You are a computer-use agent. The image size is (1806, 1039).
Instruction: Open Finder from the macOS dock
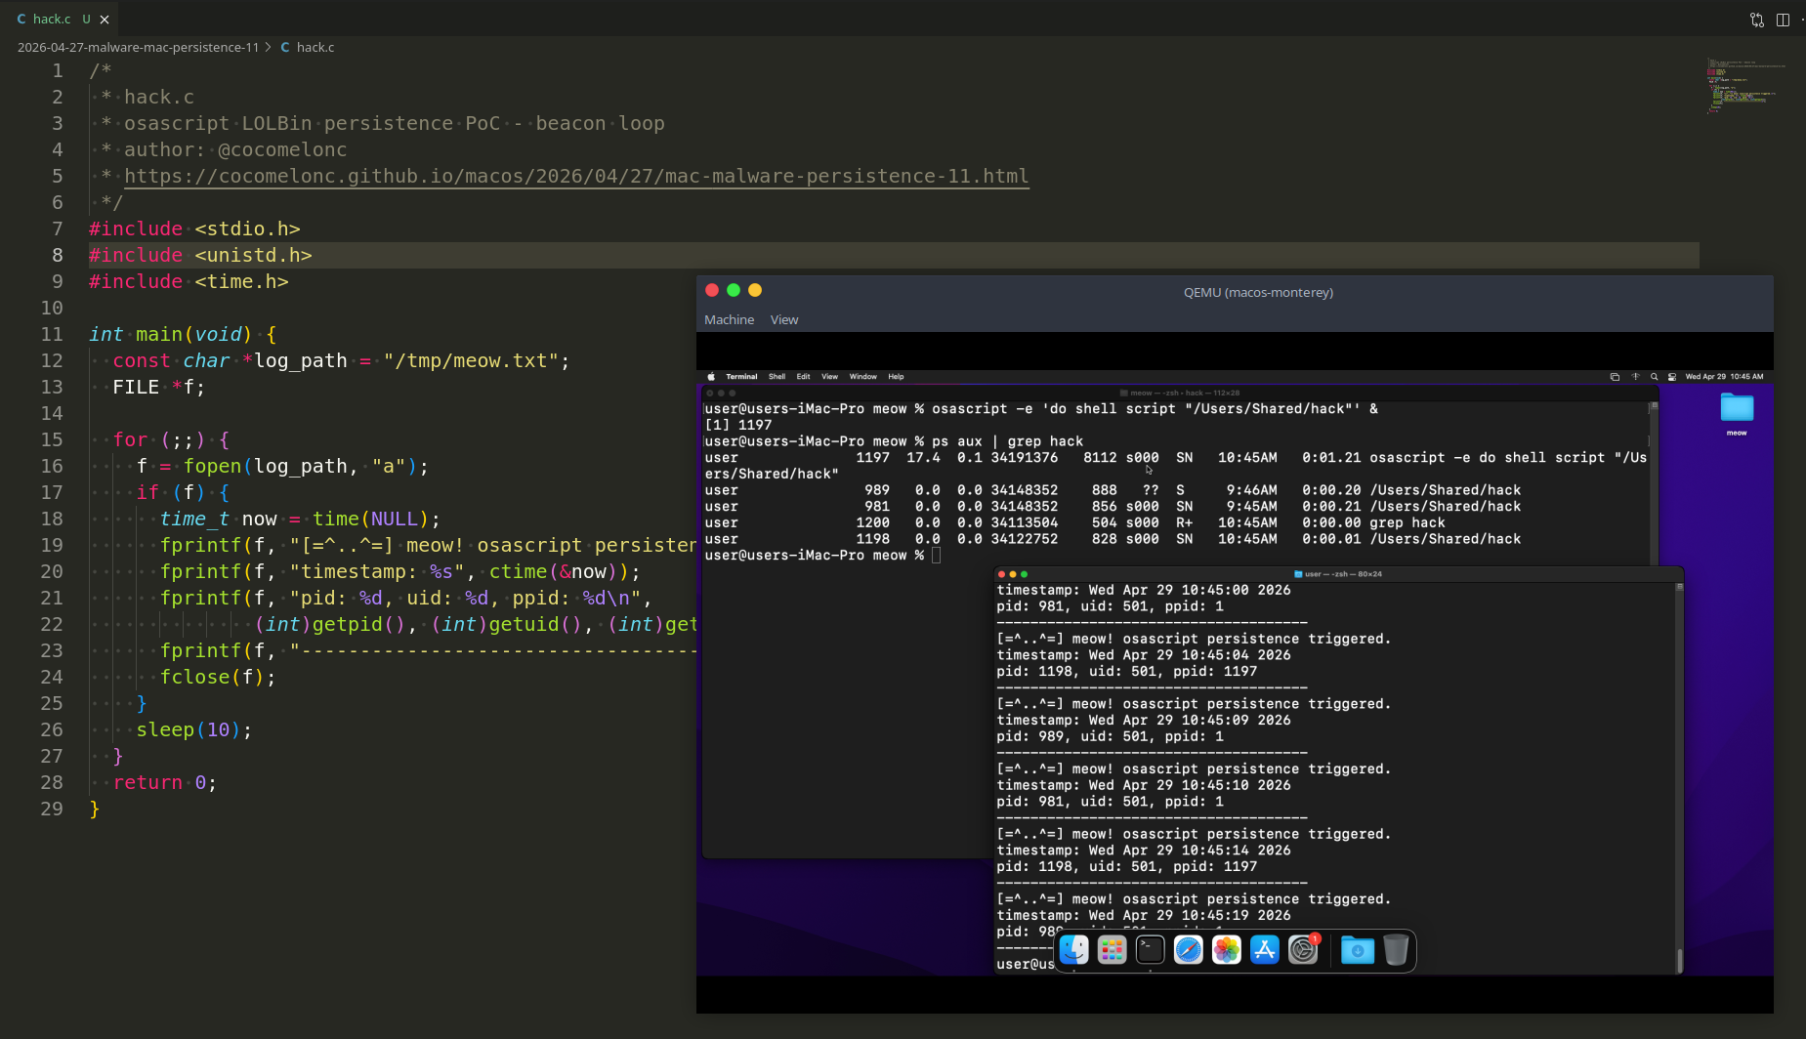click(x=1073, y=949)
